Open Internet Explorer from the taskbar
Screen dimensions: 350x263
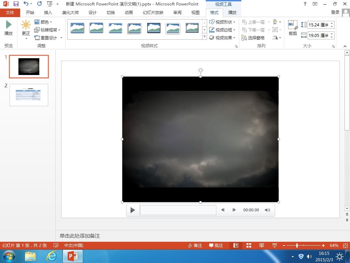tap(52, 256)
